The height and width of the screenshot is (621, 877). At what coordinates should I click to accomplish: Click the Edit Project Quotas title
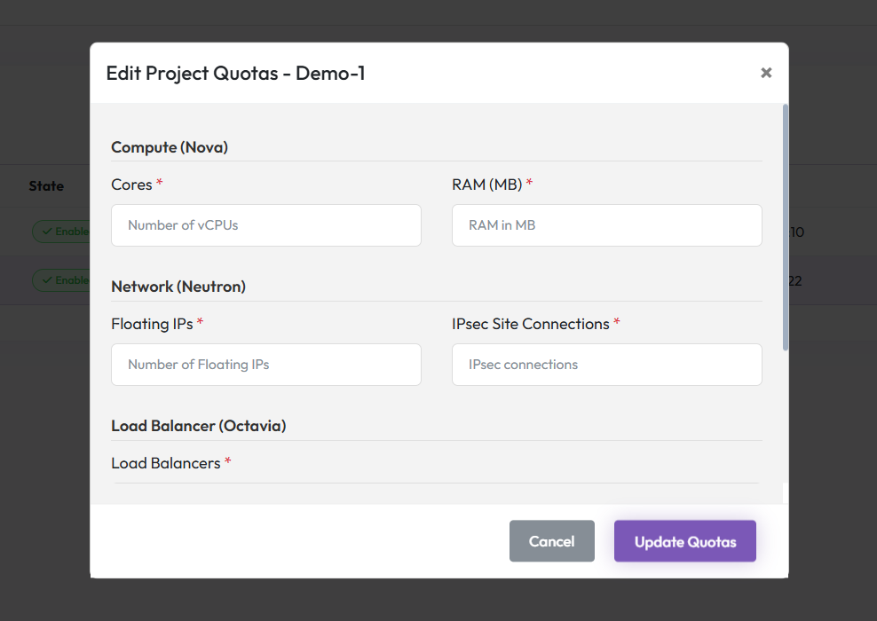(235, 73)
